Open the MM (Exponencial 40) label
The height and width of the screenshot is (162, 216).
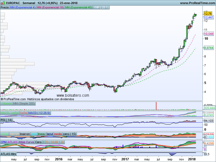79,8
